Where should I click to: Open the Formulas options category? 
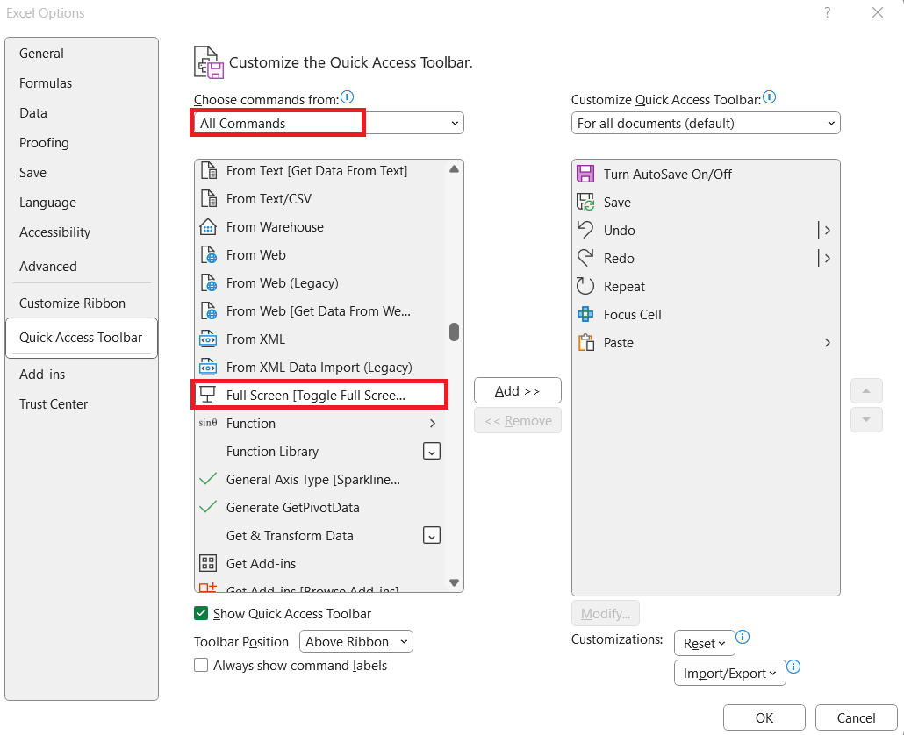(x=46, y=83)
